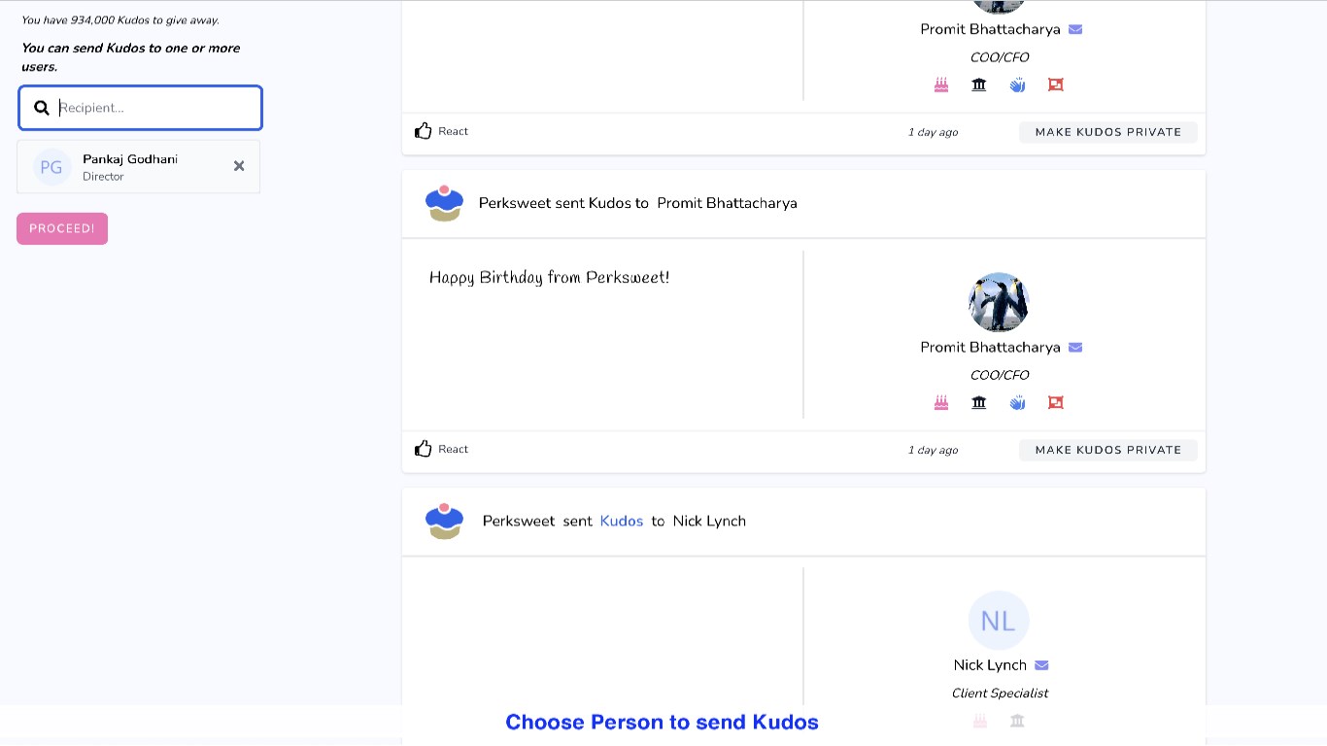
Task: Click birthday cake icon in Happy Birthday card
Action: [x=941, y=402]
